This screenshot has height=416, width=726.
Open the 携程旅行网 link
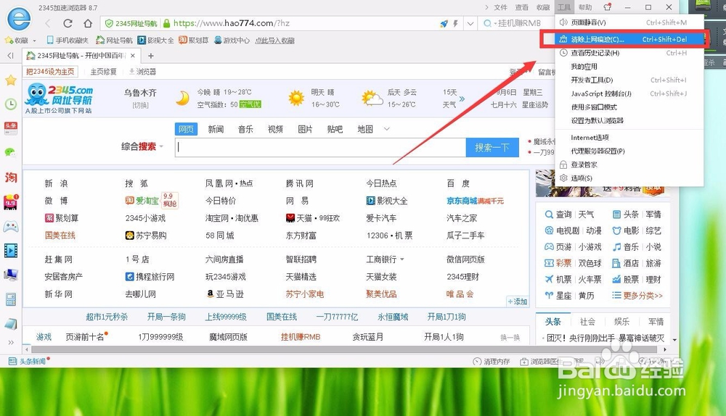click(150, 277)
